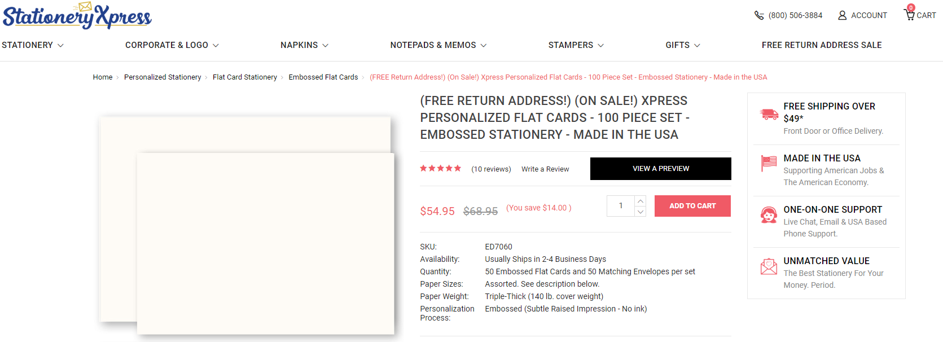Screen dimensions: 943x342
Task: Click the crossed-out $68.95 price
Action: click(480, 211)
